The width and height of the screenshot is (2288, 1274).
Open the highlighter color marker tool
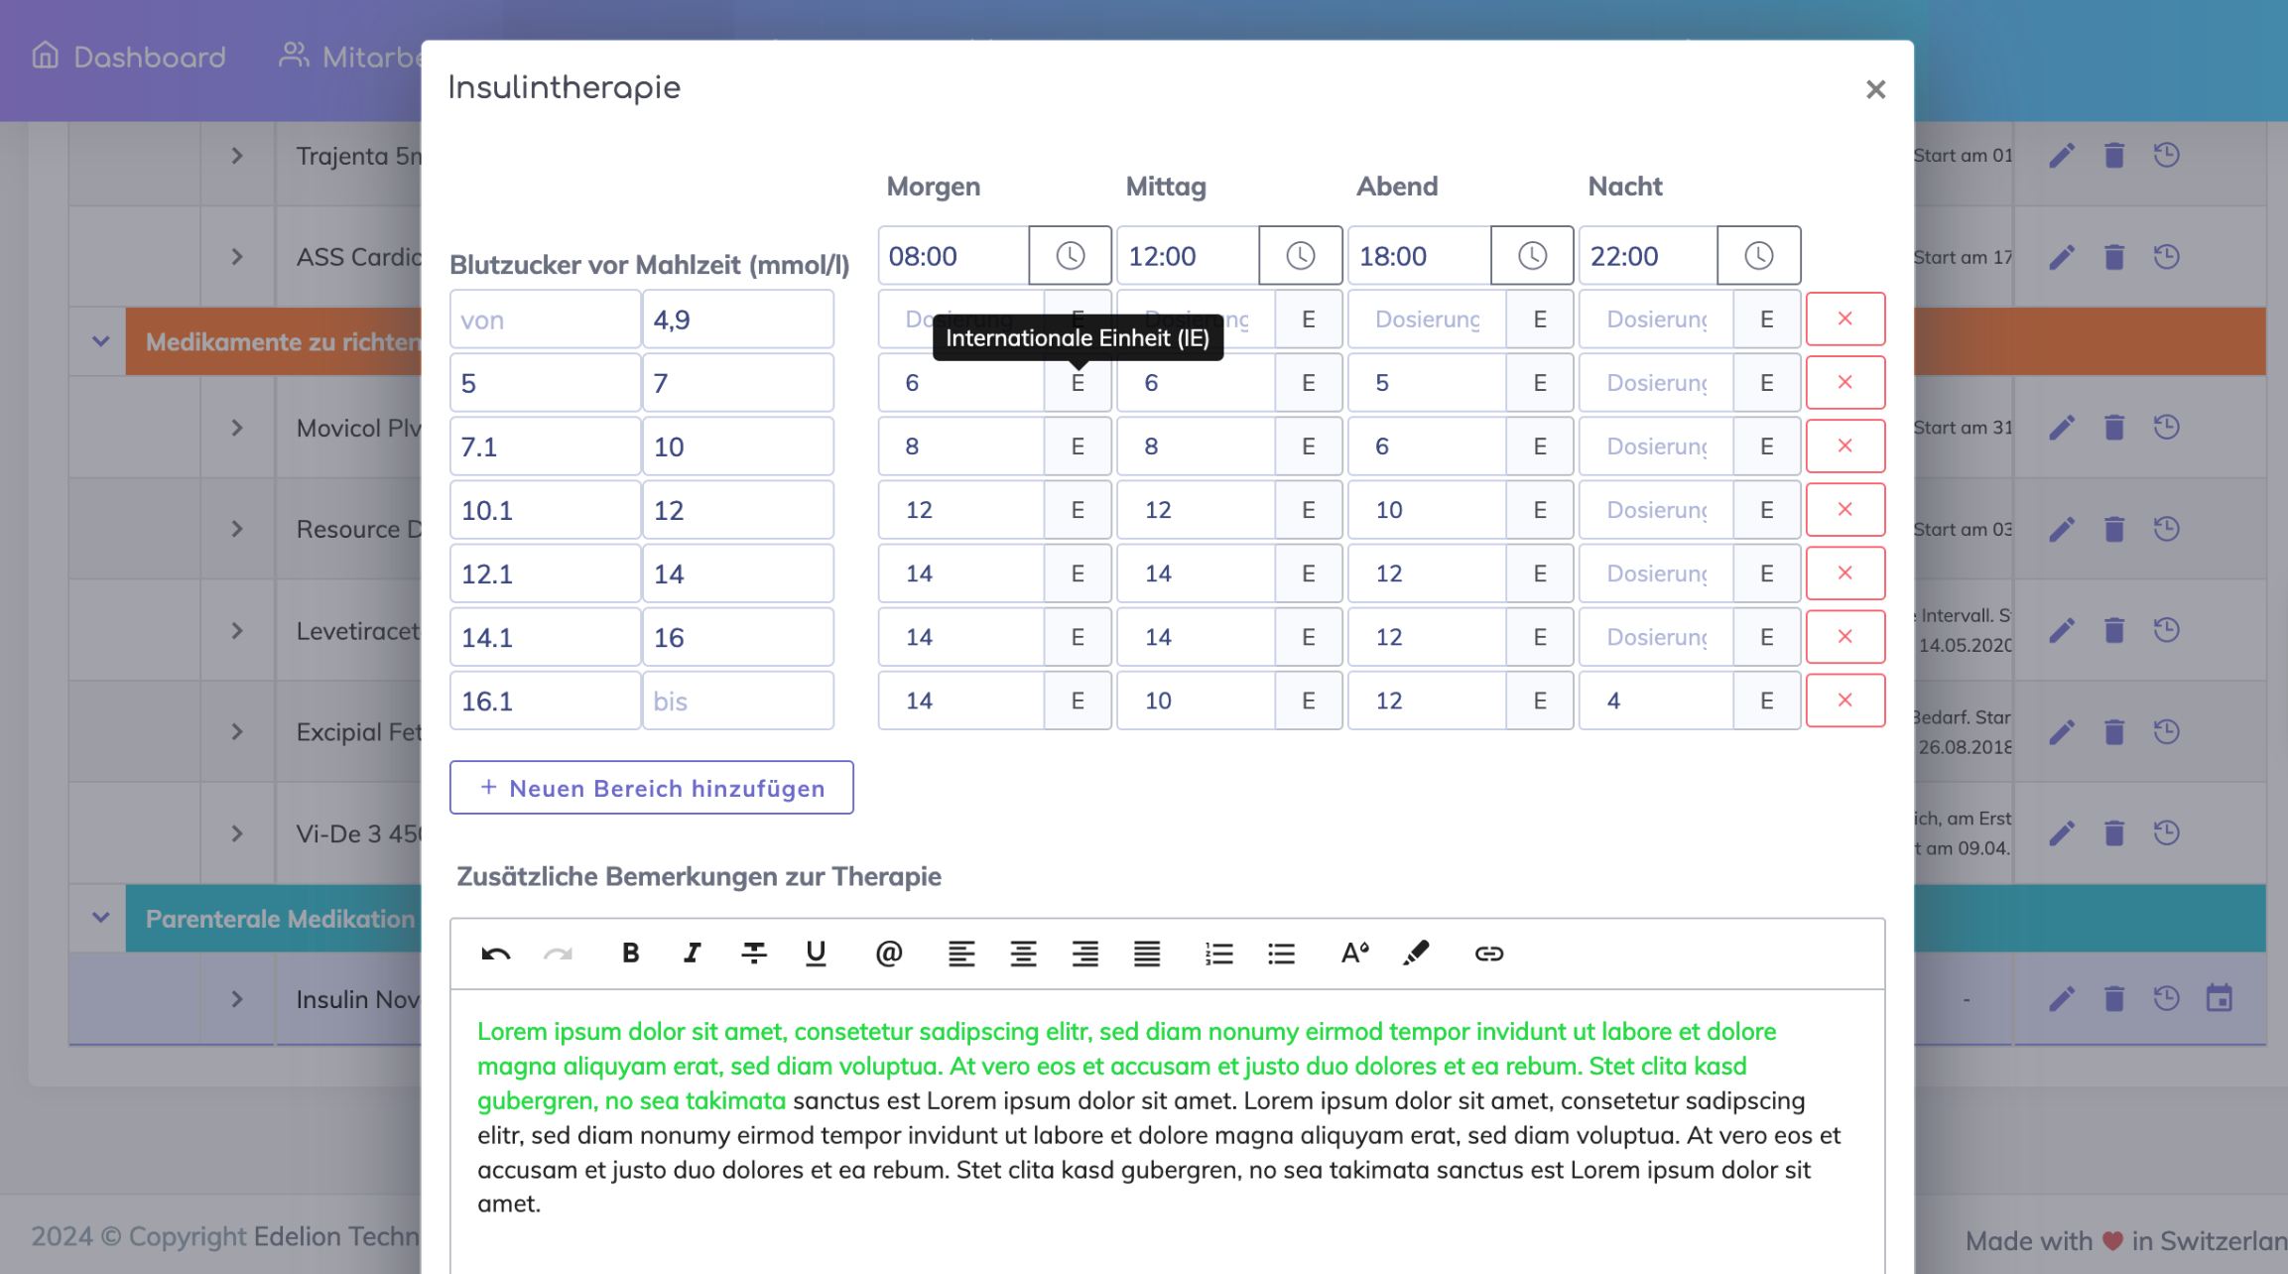point(1416,954)
